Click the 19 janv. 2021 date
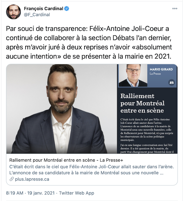The width and height of the screenshot is (183, 201). [x=41, y=193]
